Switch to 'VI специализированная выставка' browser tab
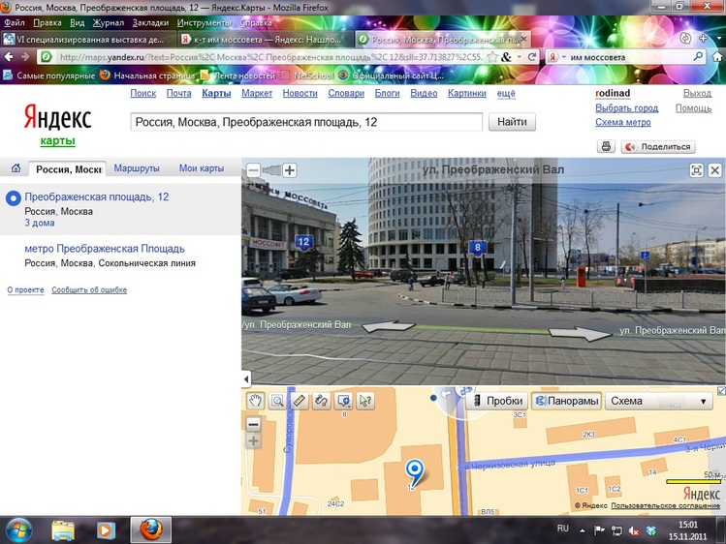This screenshot has width=726, height=544. pos(88,40)
